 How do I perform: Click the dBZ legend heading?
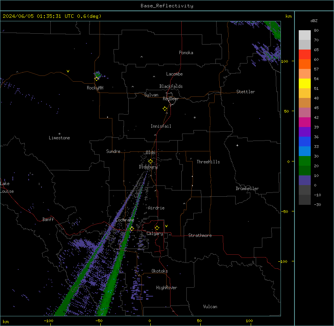[314, 21]
